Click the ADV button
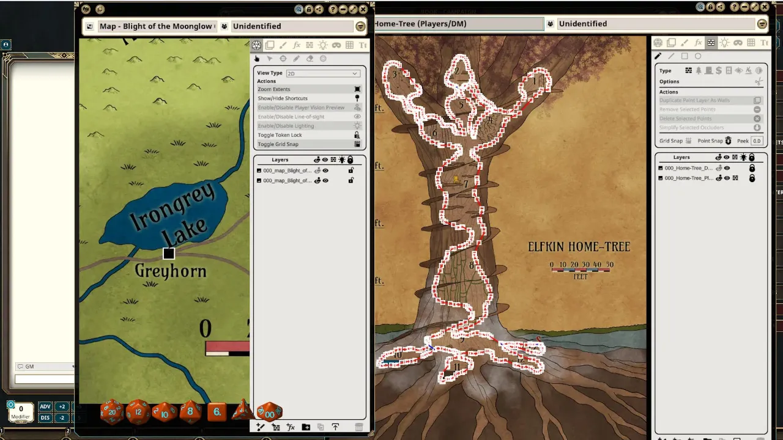This screenshot has height=440, width=783. pyautogui.click(x=45, y=407)
